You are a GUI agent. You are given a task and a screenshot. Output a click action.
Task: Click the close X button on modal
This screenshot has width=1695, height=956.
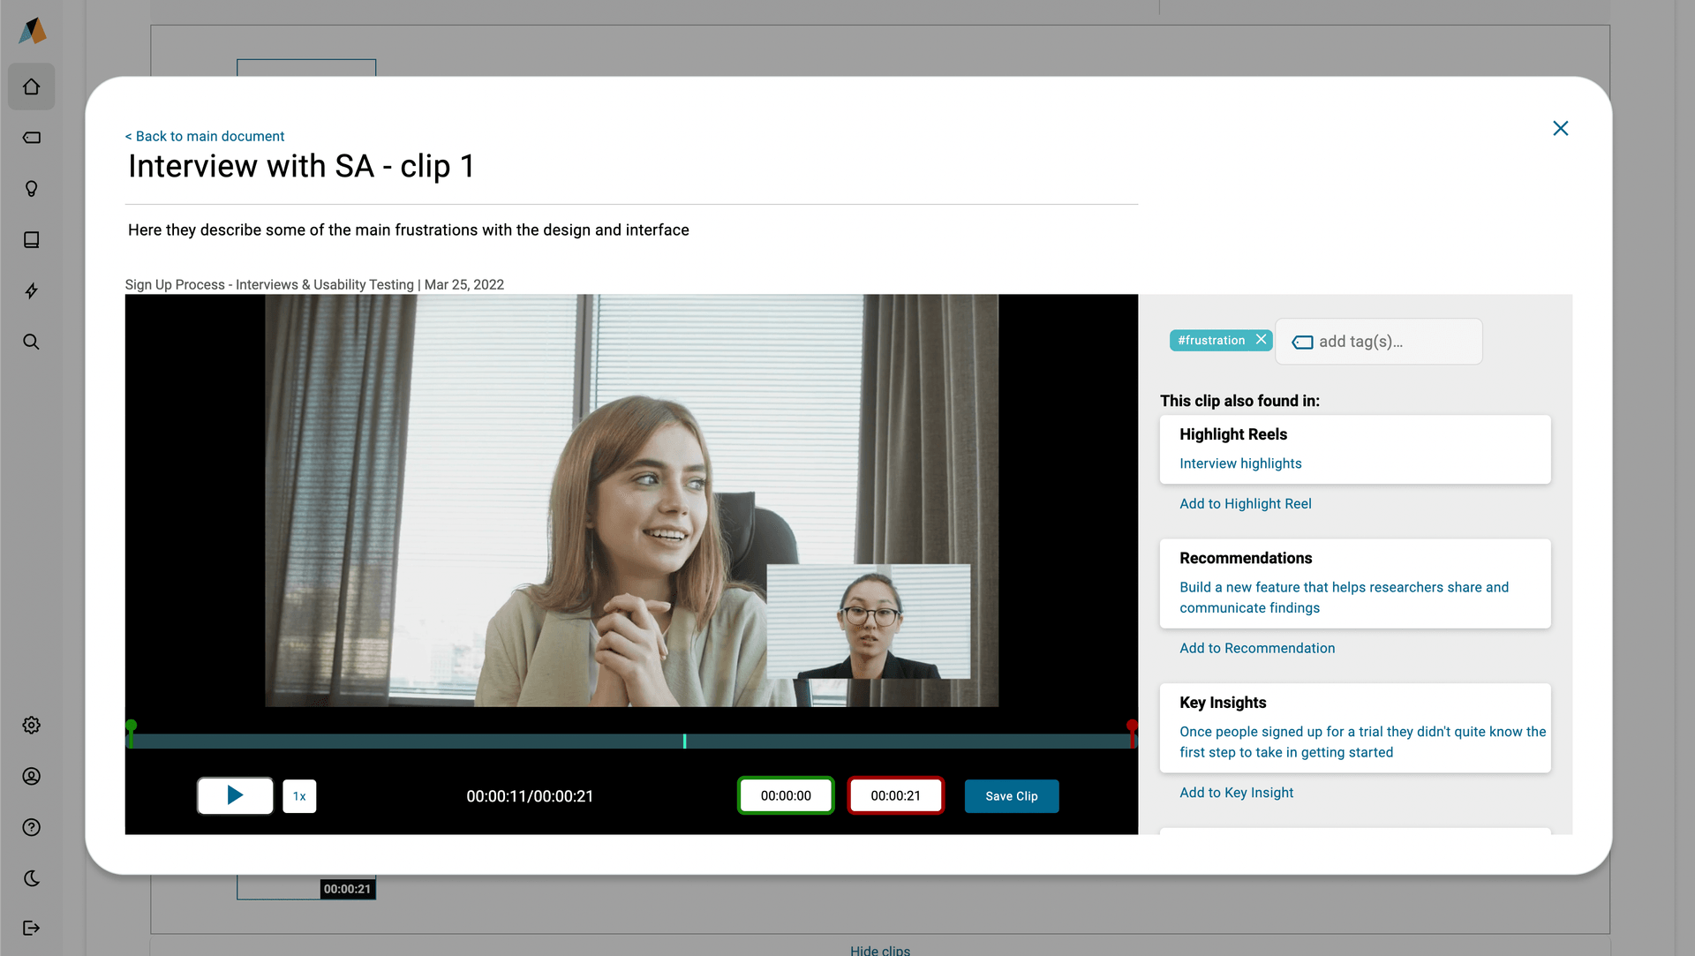click(x=1560, y=128)
